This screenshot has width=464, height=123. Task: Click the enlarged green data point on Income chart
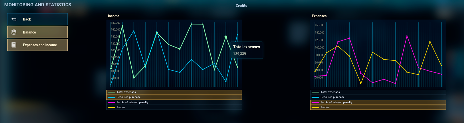226,37
